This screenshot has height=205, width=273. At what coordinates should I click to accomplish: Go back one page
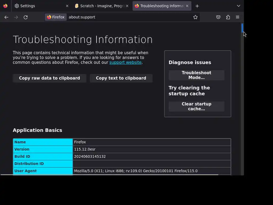(x=6, y=17)
